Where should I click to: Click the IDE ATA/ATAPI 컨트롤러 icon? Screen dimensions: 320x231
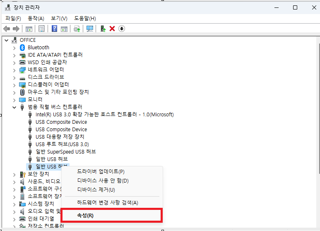pyautogui.click(x=22, y=55)
